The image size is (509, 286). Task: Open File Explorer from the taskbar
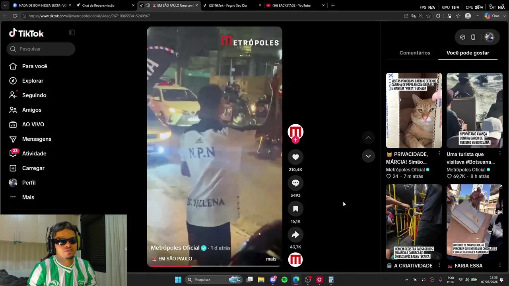coord(261,280)
